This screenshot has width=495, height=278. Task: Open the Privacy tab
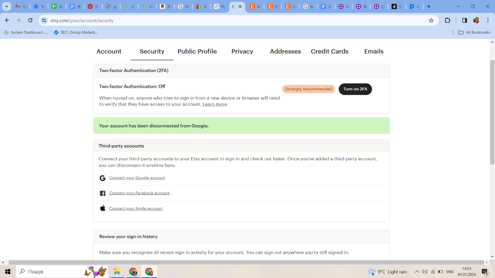pyautogui.click(x=242, y=51)
